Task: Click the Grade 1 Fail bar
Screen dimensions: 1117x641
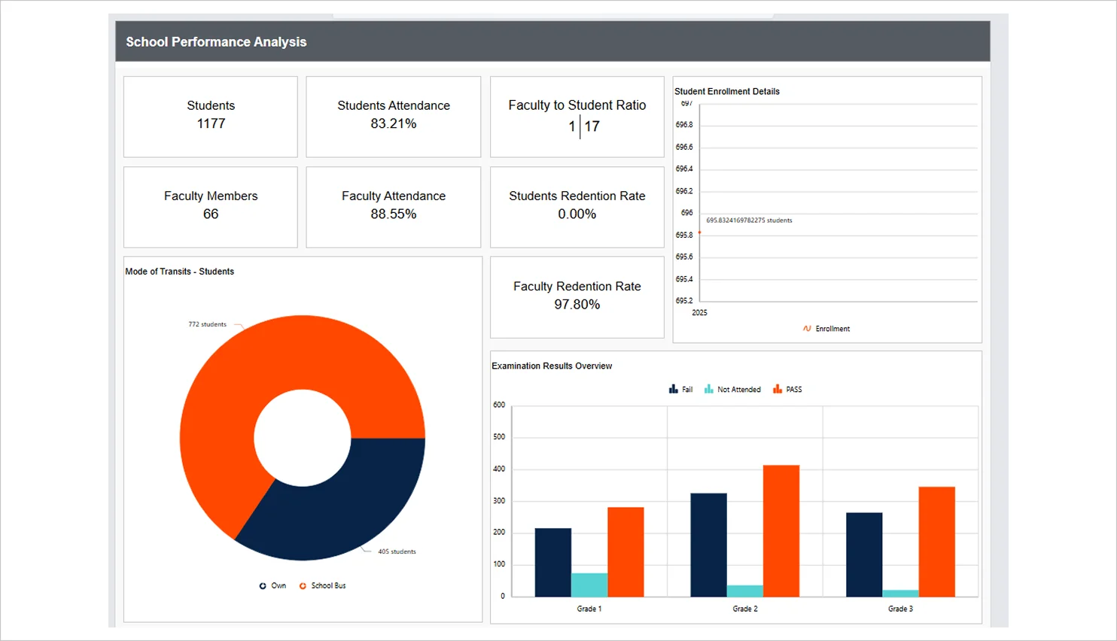Action: tap(553, 563)
